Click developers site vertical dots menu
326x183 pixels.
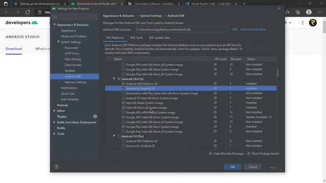(303, 22)
